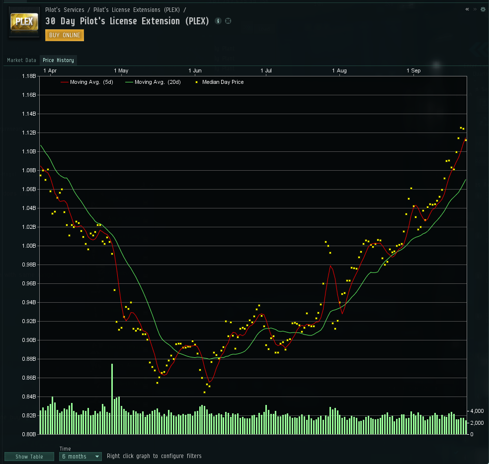Click the '1 May' date axis label

coord(121,70)
